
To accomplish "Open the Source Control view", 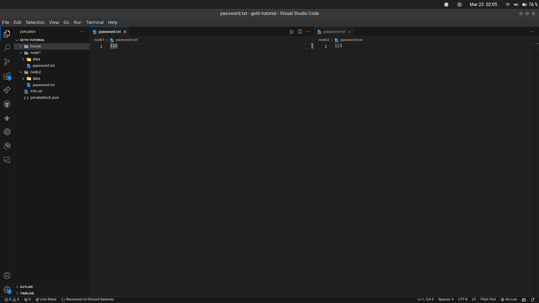I will click(x=7, y=62).
